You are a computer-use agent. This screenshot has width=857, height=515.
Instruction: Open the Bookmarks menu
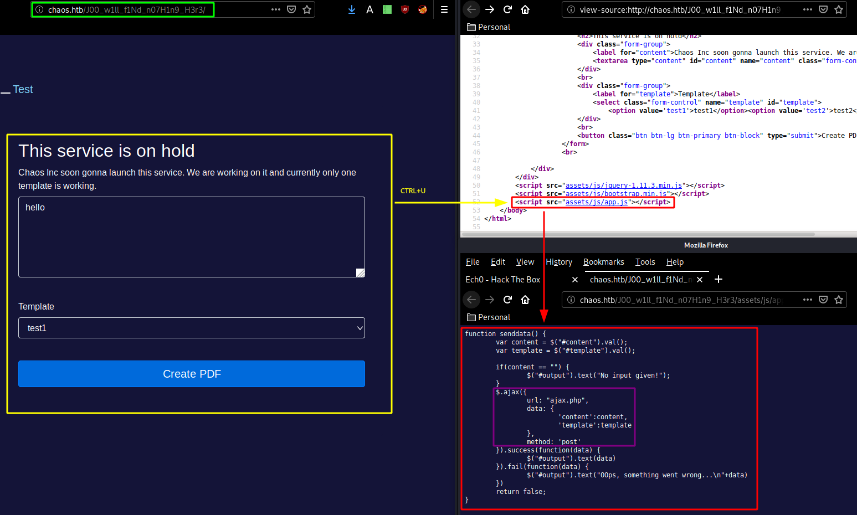[x=604, y=262]
